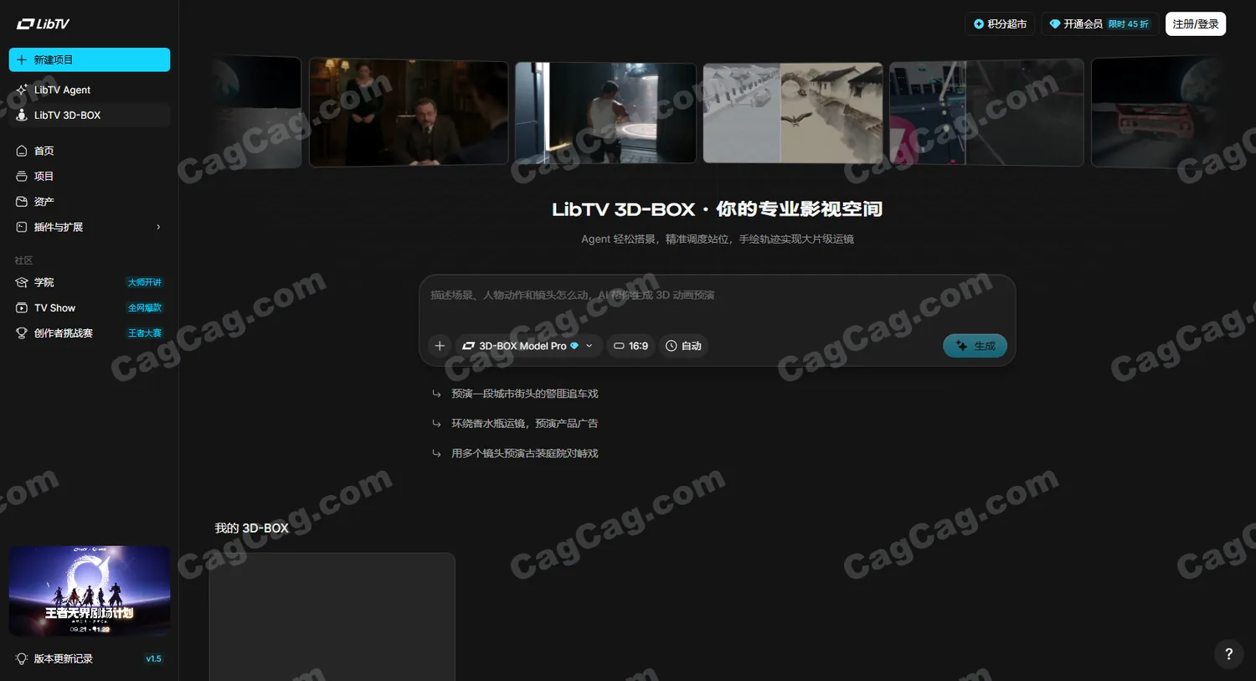Open the ink bridge village thumbnail

(793, 113)
